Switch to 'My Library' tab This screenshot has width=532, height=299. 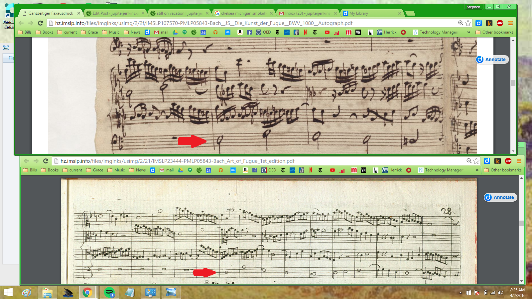(x=372, y=13)
